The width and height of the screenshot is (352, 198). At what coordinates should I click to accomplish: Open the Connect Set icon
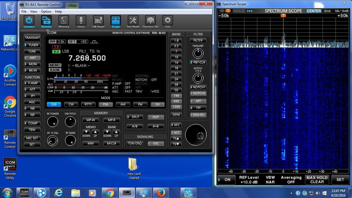point(150,21)
